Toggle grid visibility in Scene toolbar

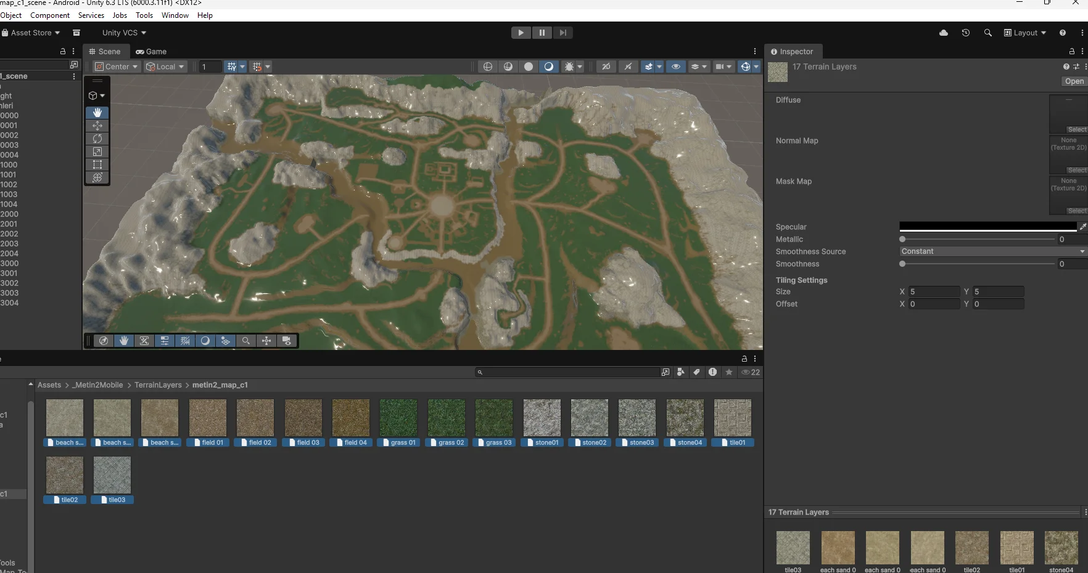[231, 67]
